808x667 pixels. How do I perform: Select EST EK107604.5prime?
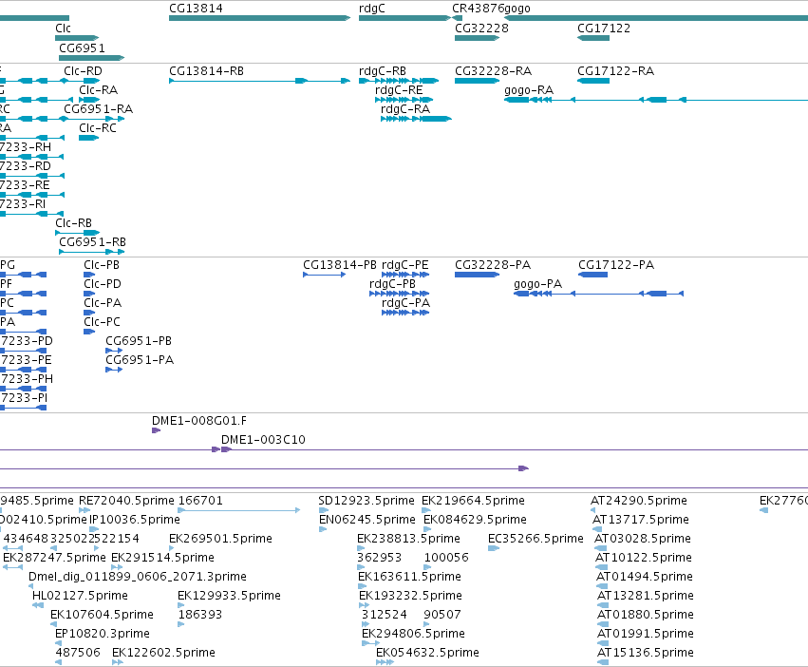coord(53,624)
